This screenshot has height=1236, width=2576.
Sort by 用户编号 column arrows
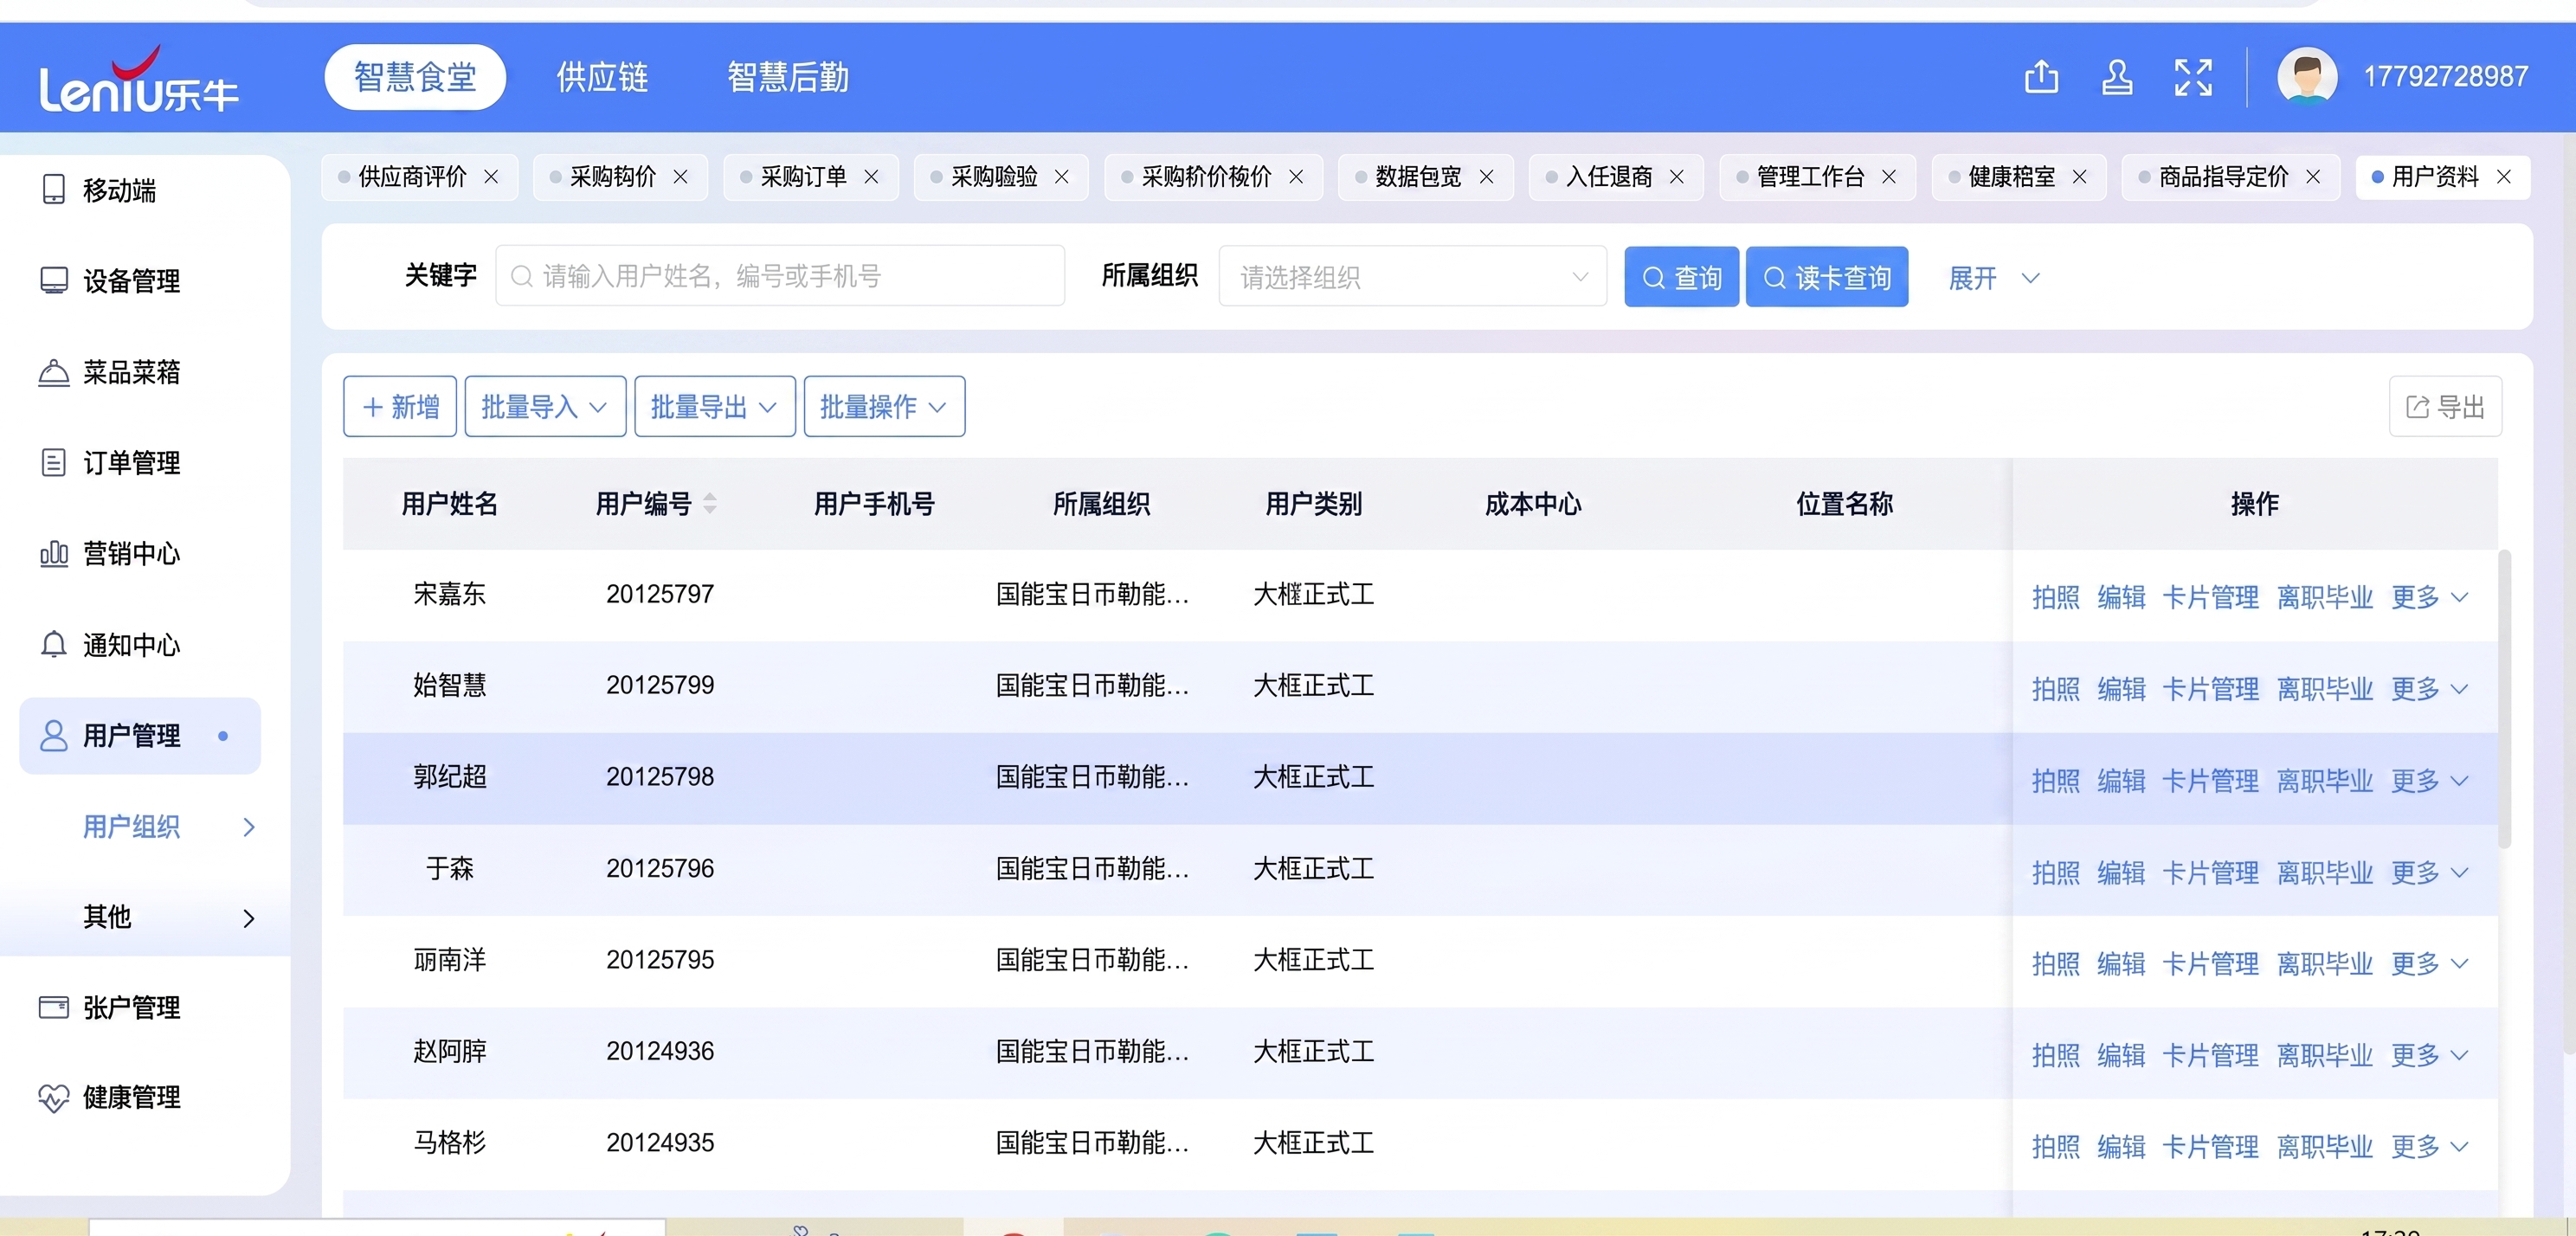[710, 503]
